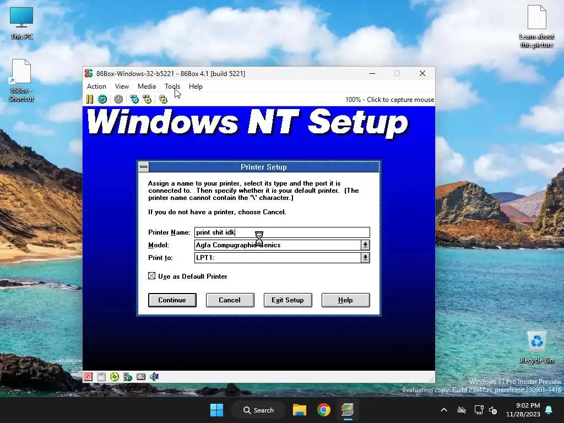Image resolution: width=564 pixels, height=423 pixels.
Task: Click the ACPI power shutdown icon
Action: tap(118, 99)
